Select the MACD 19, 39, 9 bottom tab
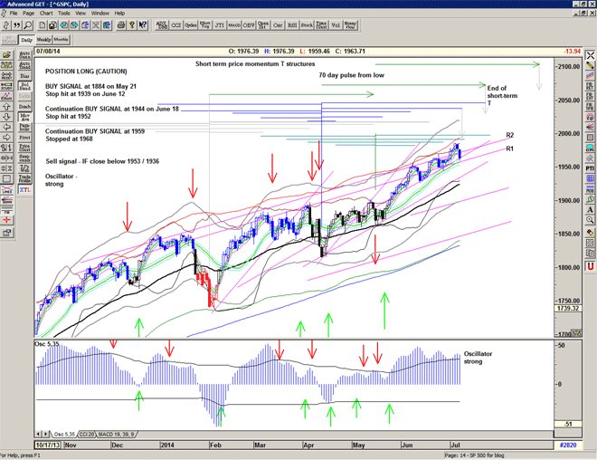This screenshot has width=597, height=460. [114, 434]
